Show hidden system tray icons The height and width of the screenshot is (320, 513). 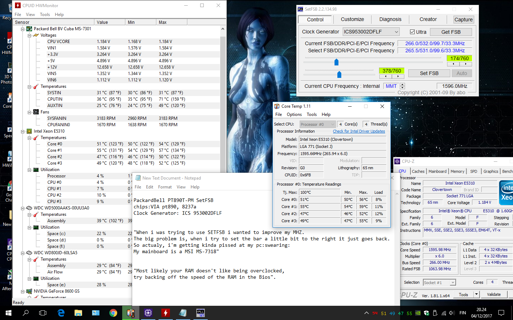(366, 313)
